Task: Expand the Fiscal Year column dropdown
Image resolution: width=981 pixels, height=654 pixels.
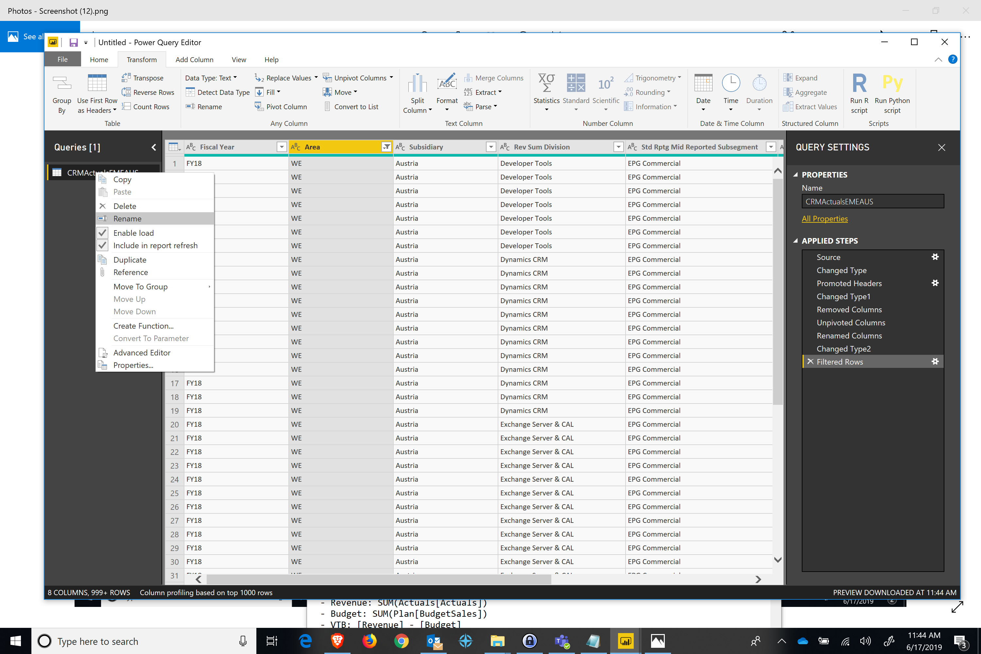Action: tap(280, 147)
